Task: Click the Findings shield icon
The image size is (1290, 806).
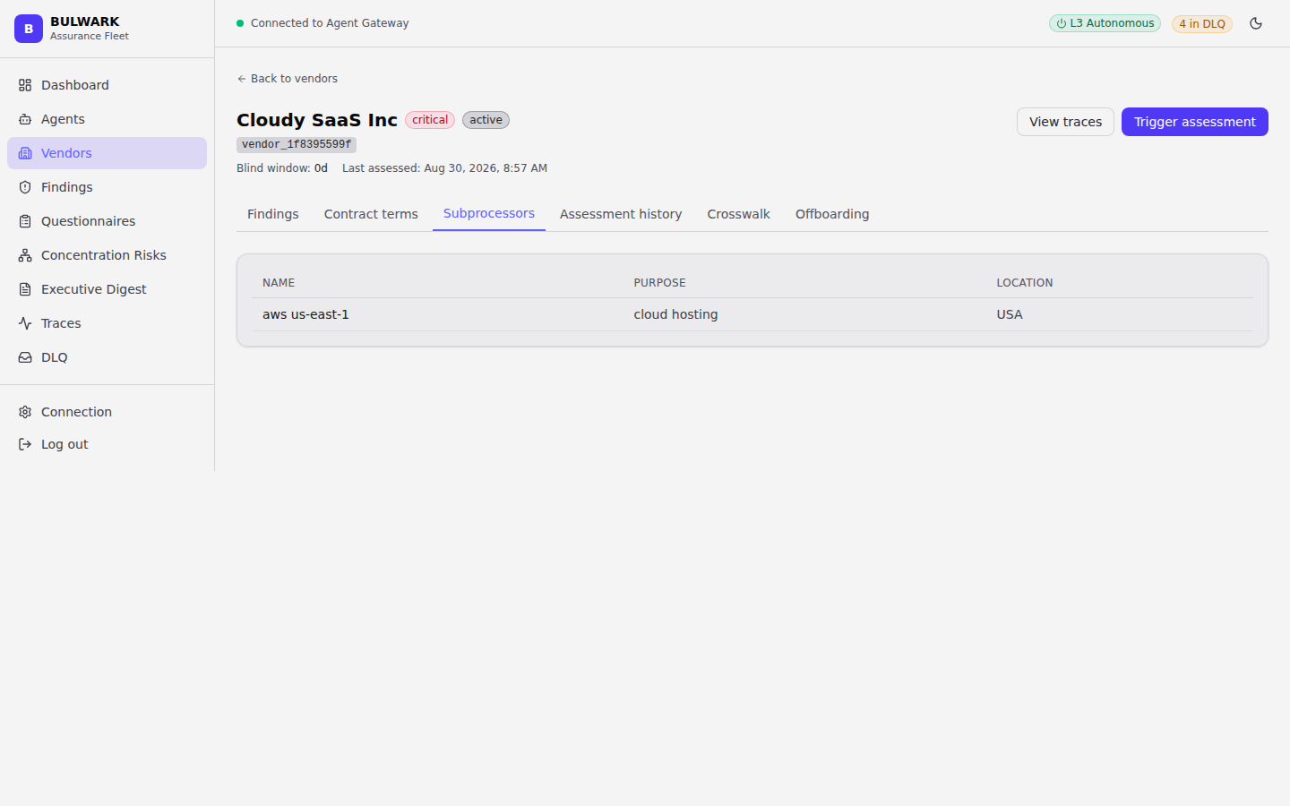Action: pyautogui.click(x=25, y=187)
